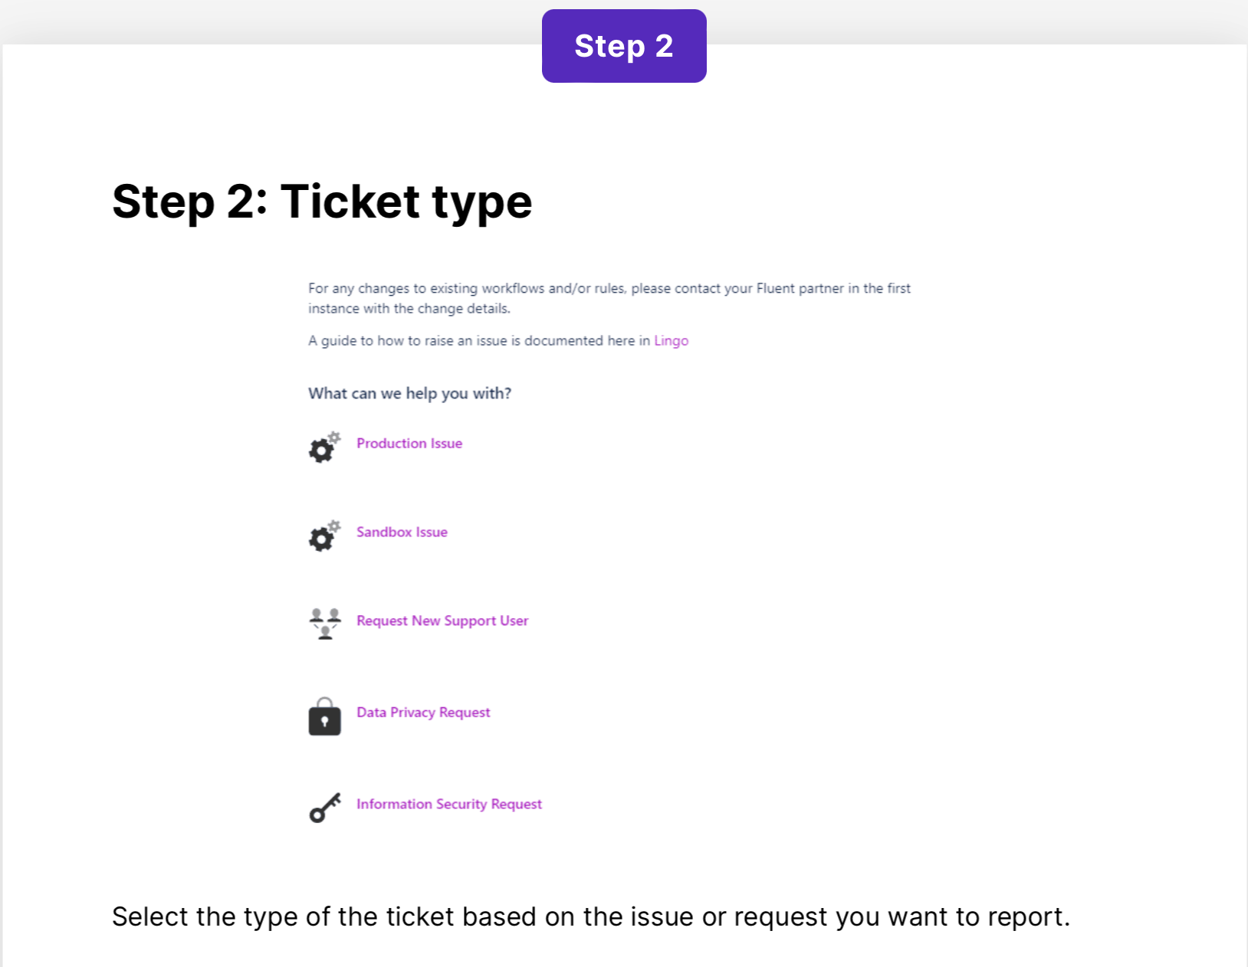The image size is (1248, 967).
Task: Choose Request New Support User
Action: point(442,621)
